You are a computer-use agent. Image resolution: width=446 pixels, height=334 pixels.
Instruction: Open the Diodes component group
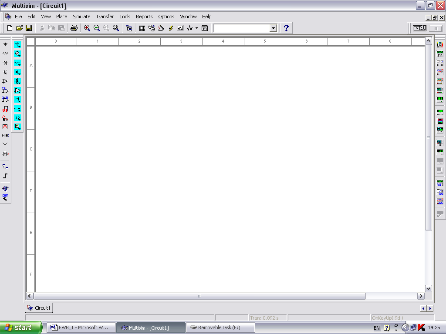(x=5, y=63)
